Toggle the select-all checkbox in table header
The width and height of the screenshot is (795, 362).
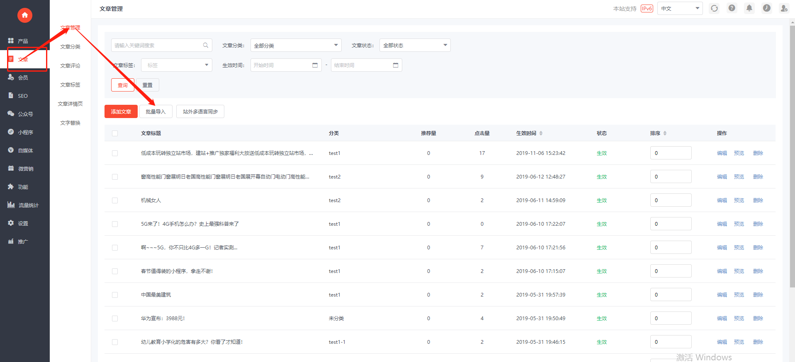pos(115,133)
